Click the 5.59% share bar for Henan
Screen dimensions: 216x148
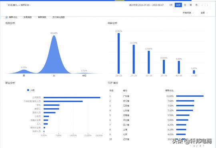point(183,115)
